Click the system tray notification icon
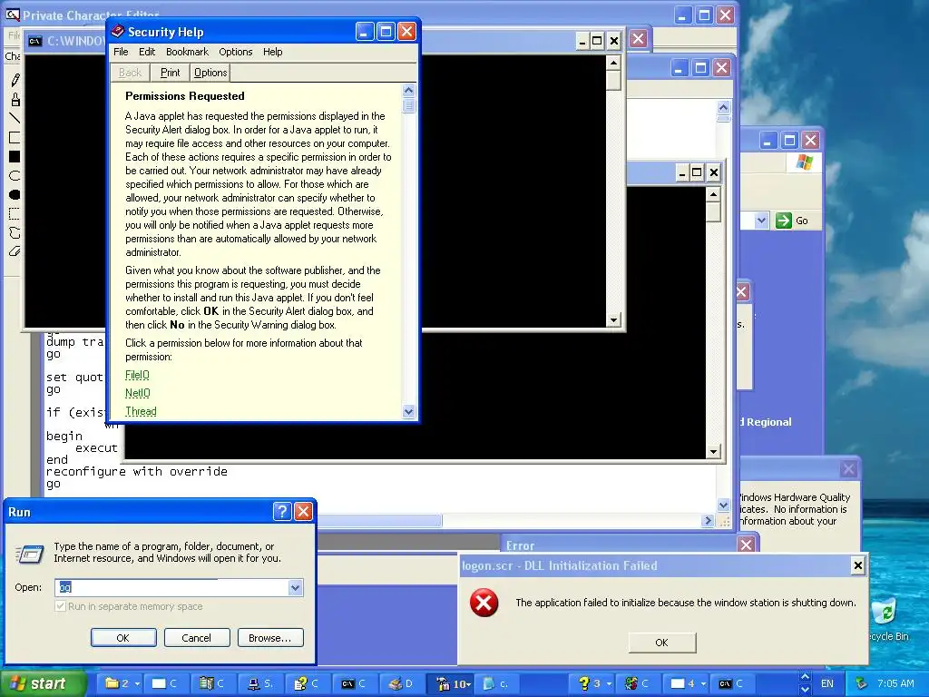 coord(861,683)
